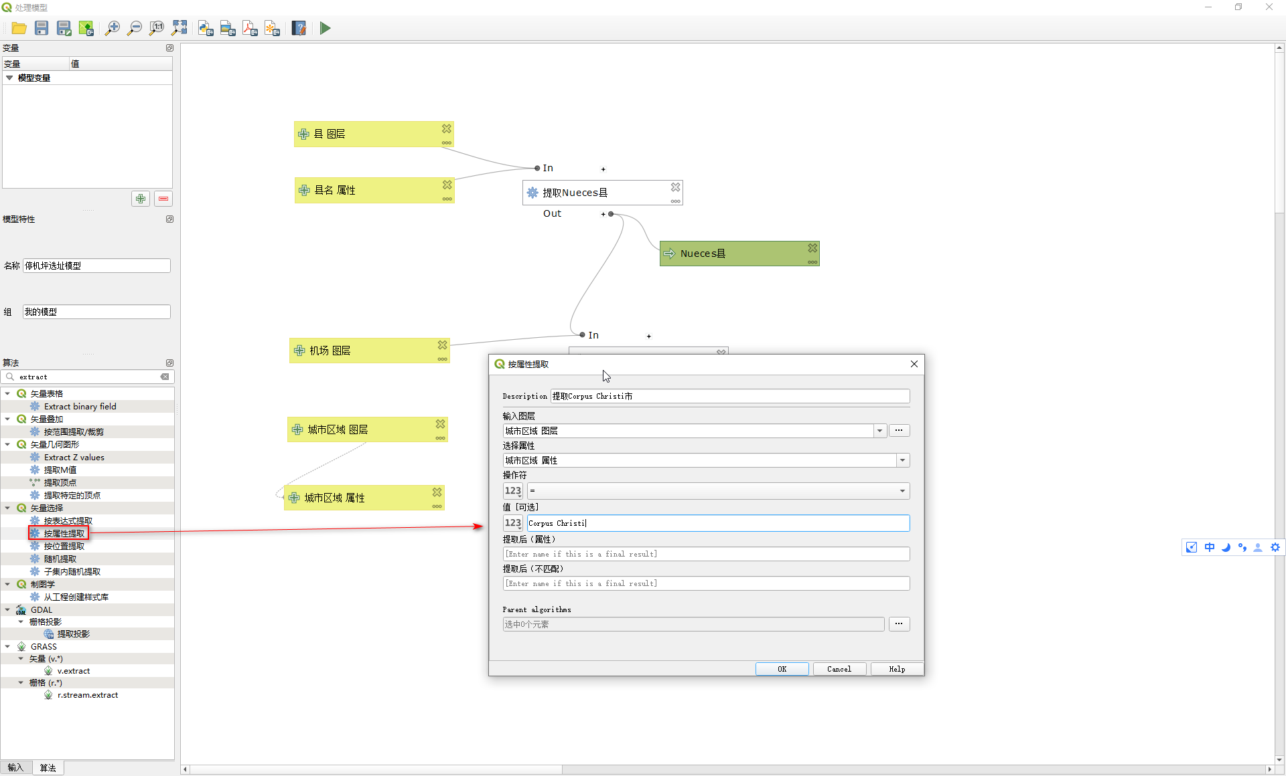Open the Edit model help icon
1286x776 pixels.
pos(299,28)
